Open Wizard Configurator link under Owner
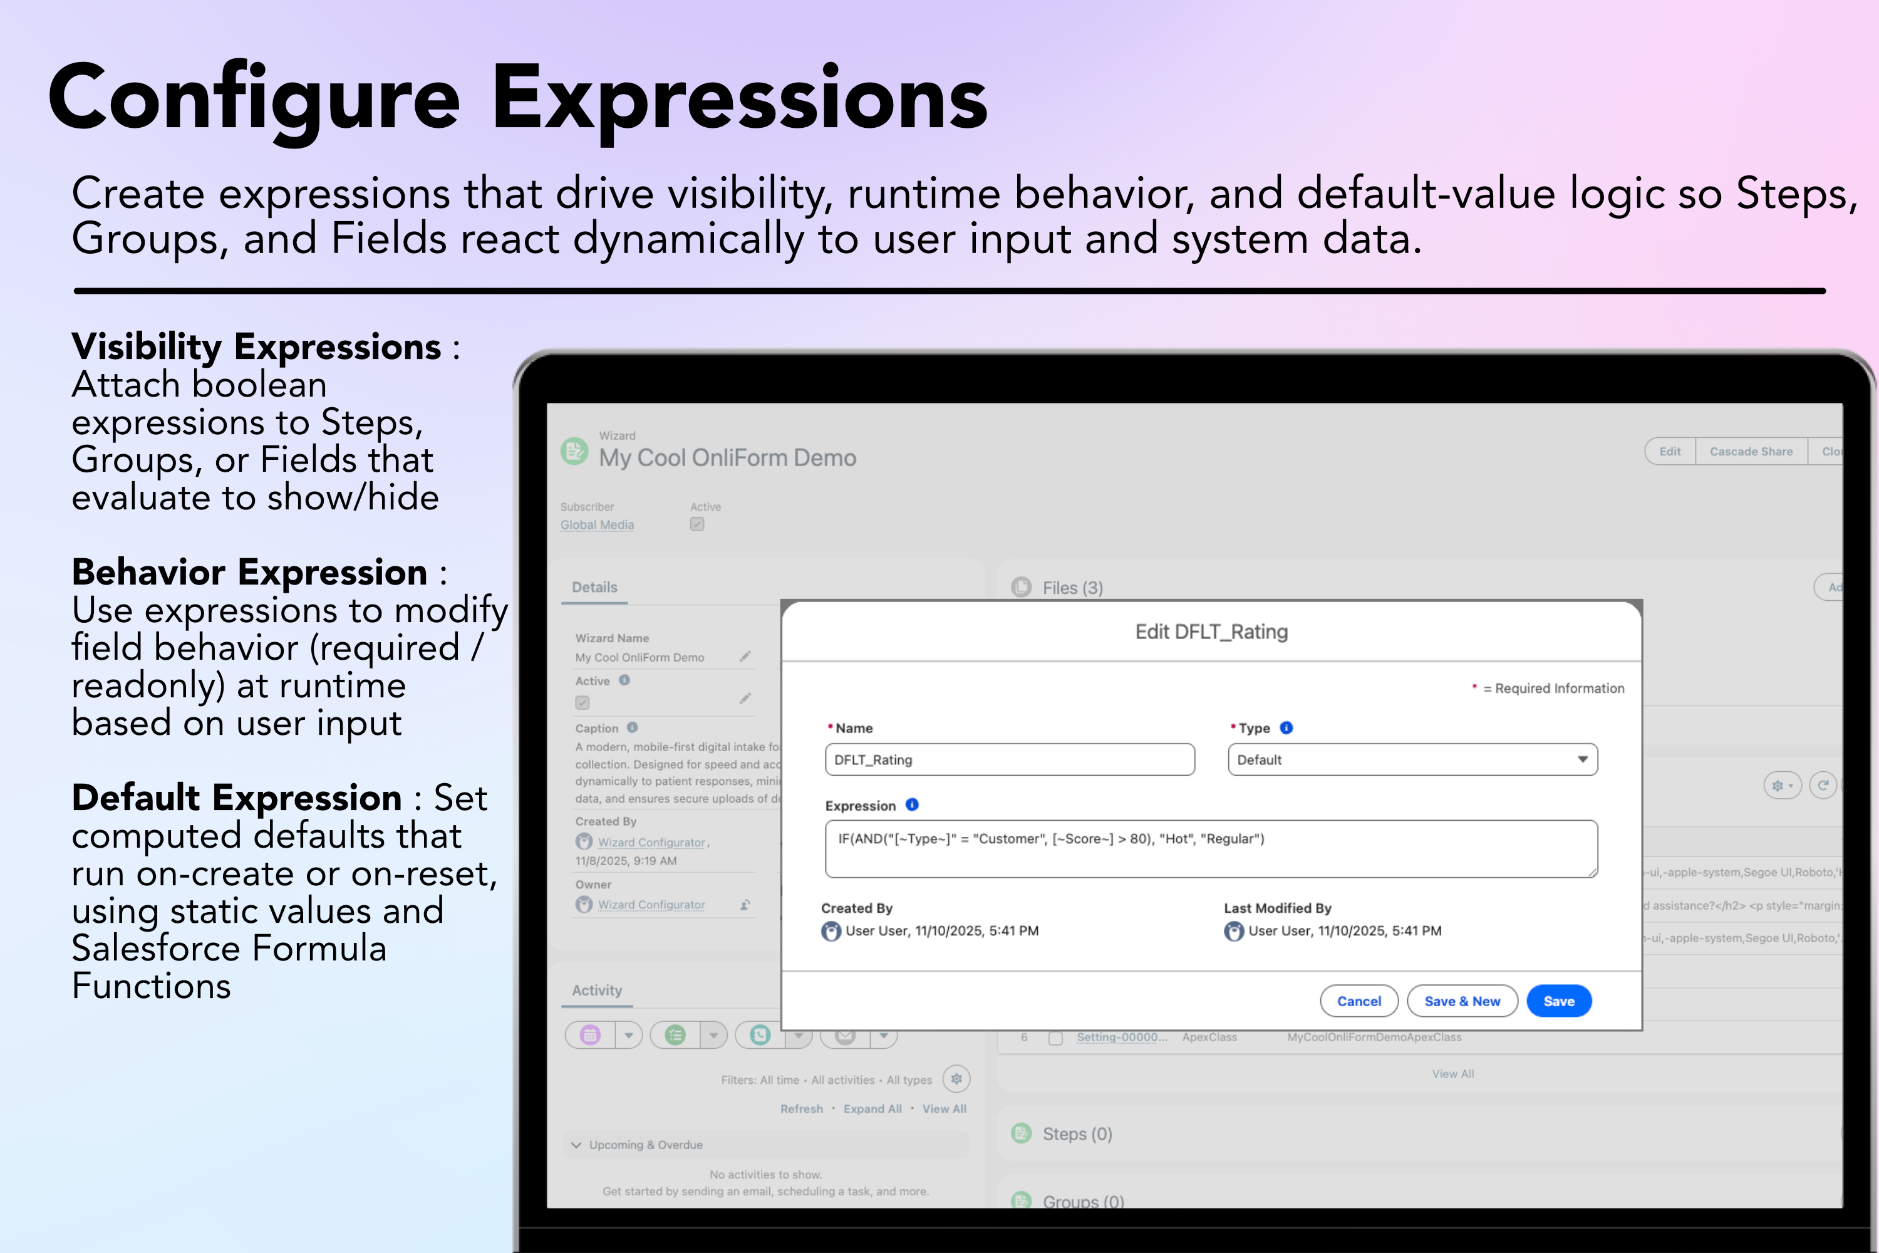Viewport: 1879px width, 1253px height. click(651, 905)
